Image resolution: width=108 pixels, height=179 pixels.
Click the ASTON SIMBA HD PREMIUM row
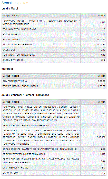(54, 45)
